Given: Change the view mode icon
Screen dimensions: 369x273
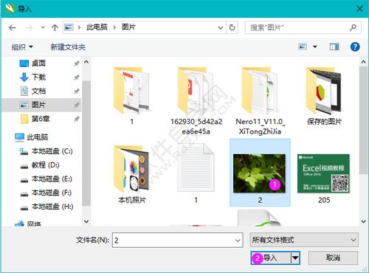Looking at the screenshot, I should pos(303,46).
